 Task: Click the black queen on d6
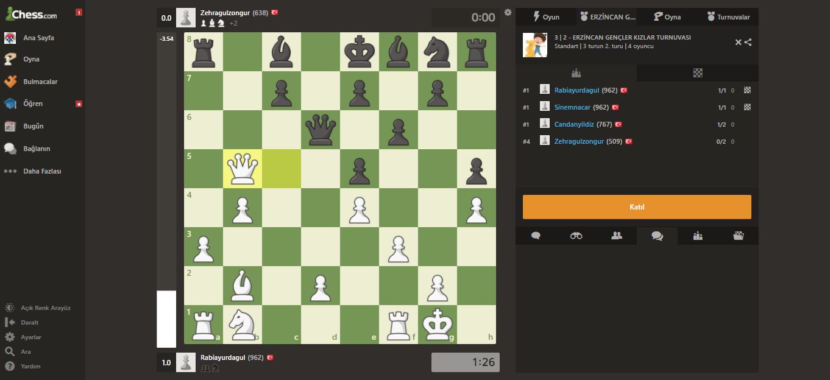click(x=321, y=130)
